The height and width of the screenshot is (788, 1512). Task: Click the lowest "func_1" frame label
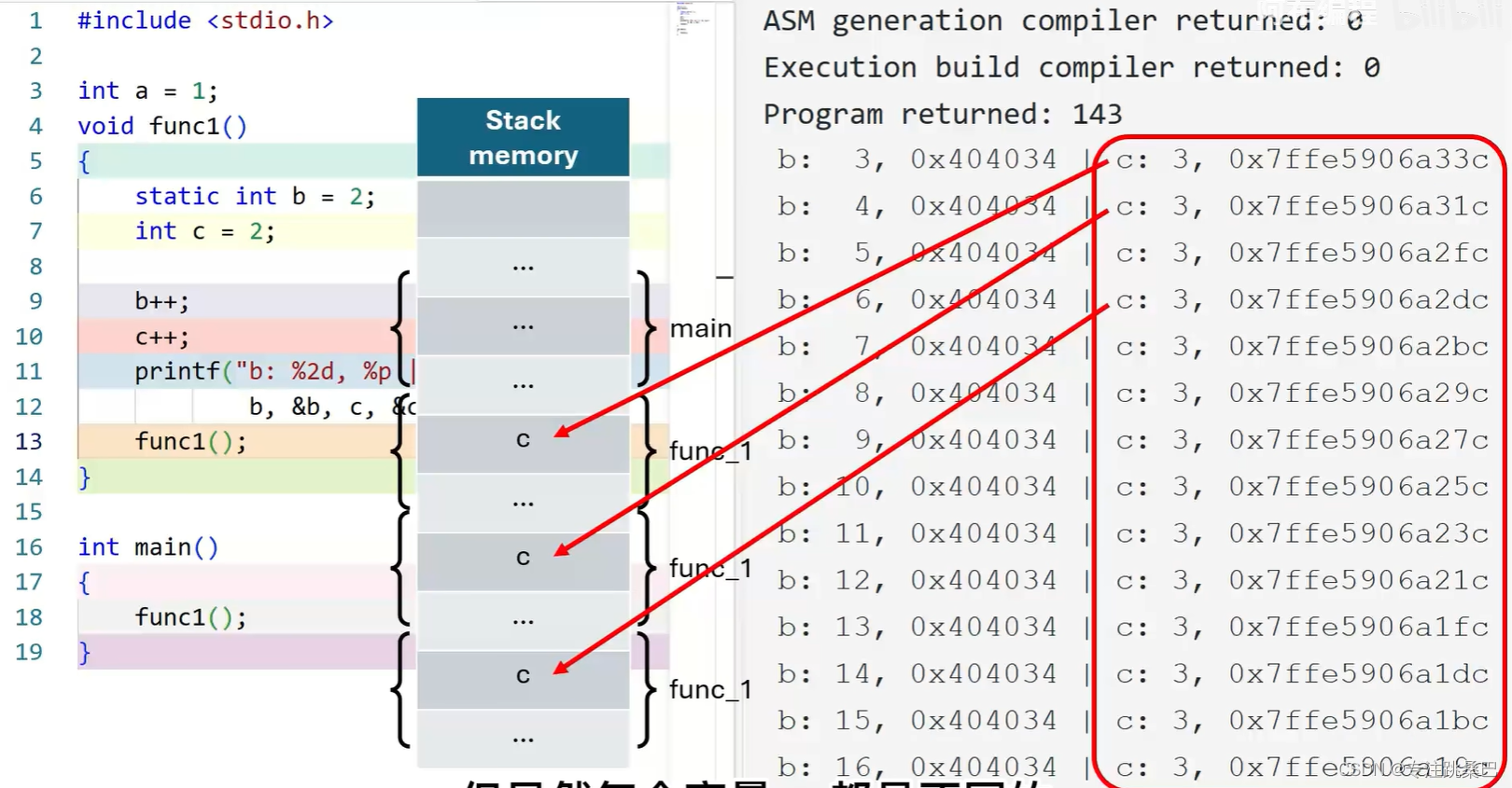(710, 689)
